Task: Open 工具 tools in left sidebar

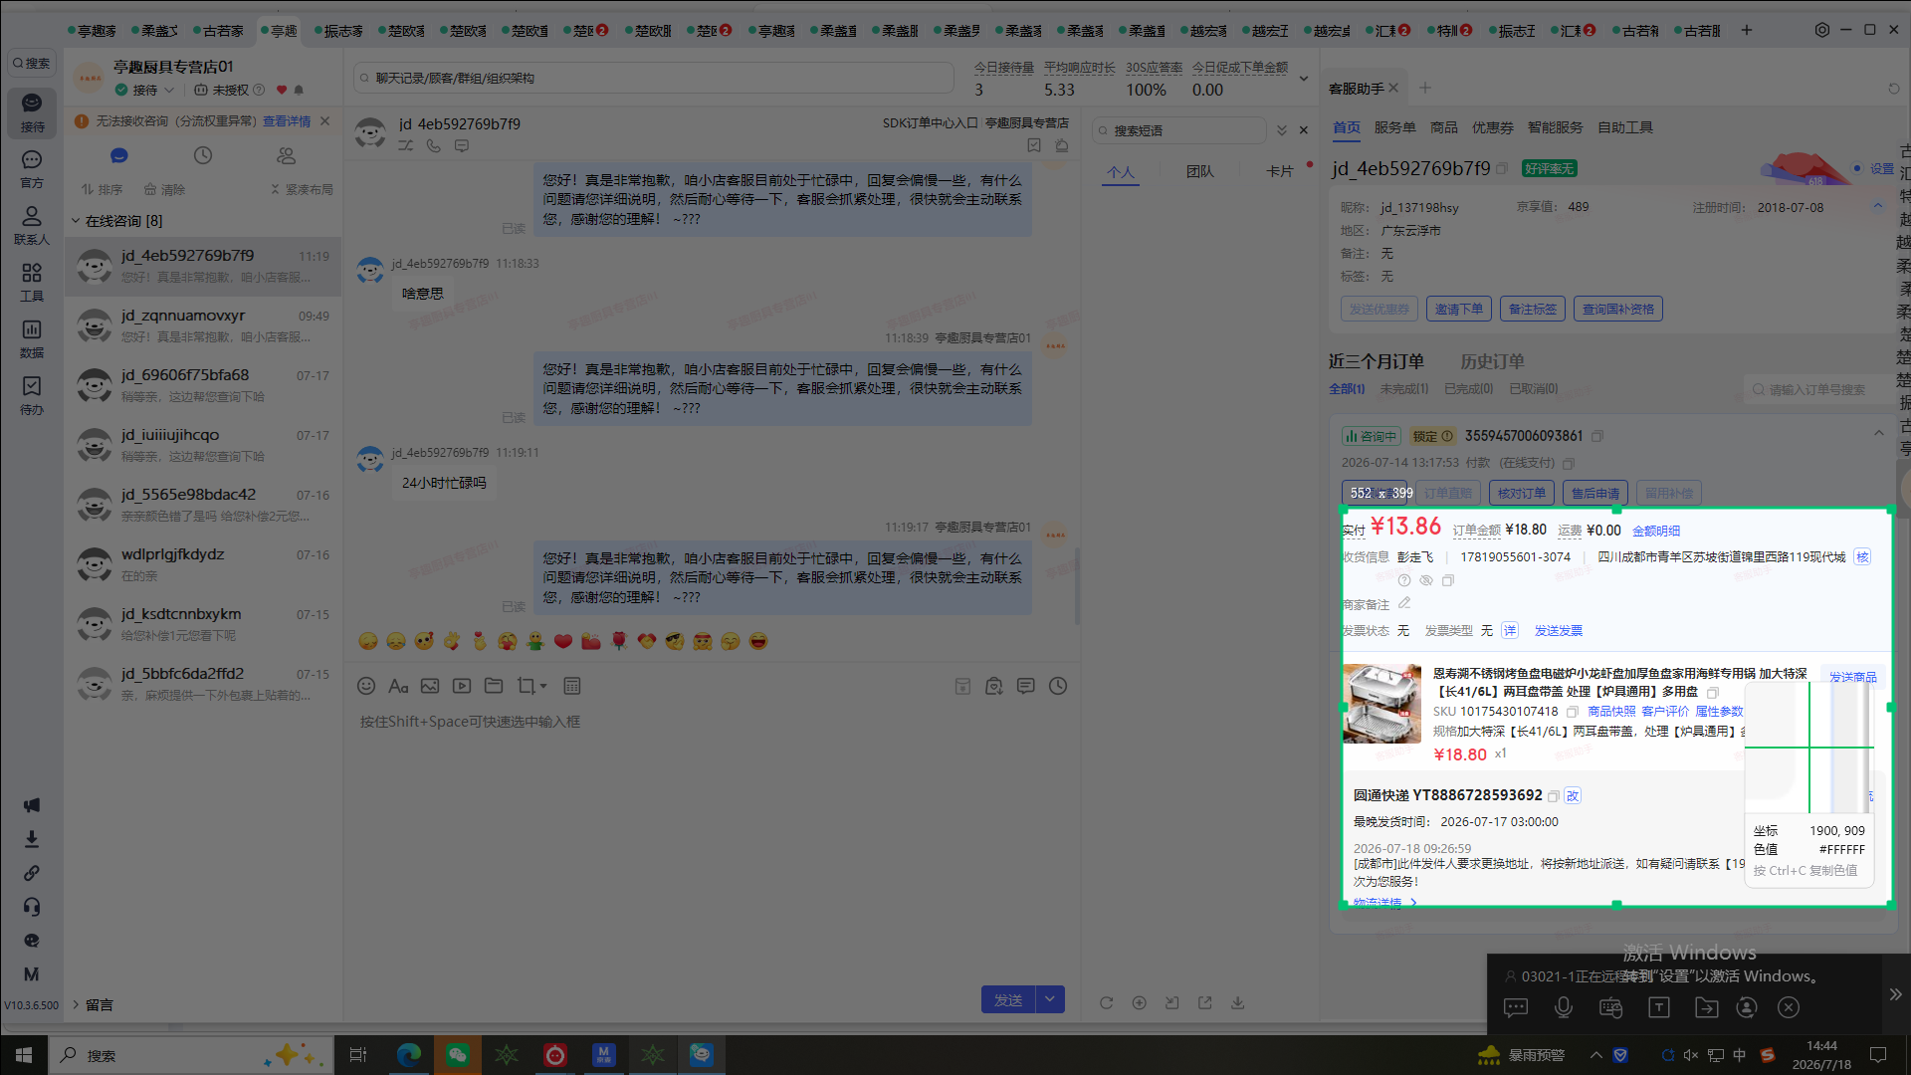Action: 32,283
